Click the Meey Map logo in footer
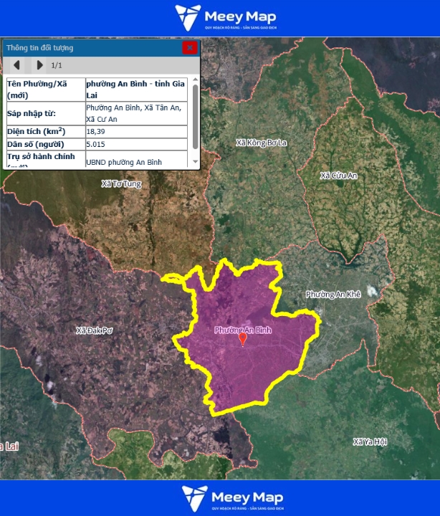Image resolution: width=440 pixels, height=516 pixels. click(x=232, y=498)
